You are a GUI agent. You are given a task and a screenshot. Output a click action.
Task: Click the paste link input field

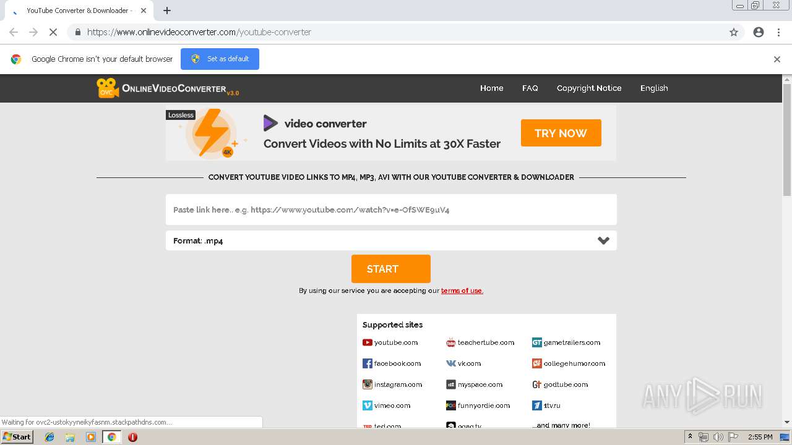391,210
